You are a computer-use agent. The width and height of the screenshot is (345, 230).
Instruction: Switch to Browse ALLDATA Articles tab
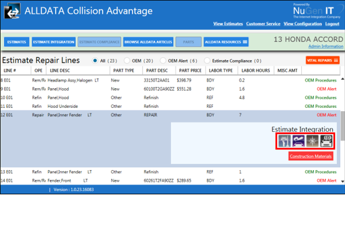(x=148, y=42)
